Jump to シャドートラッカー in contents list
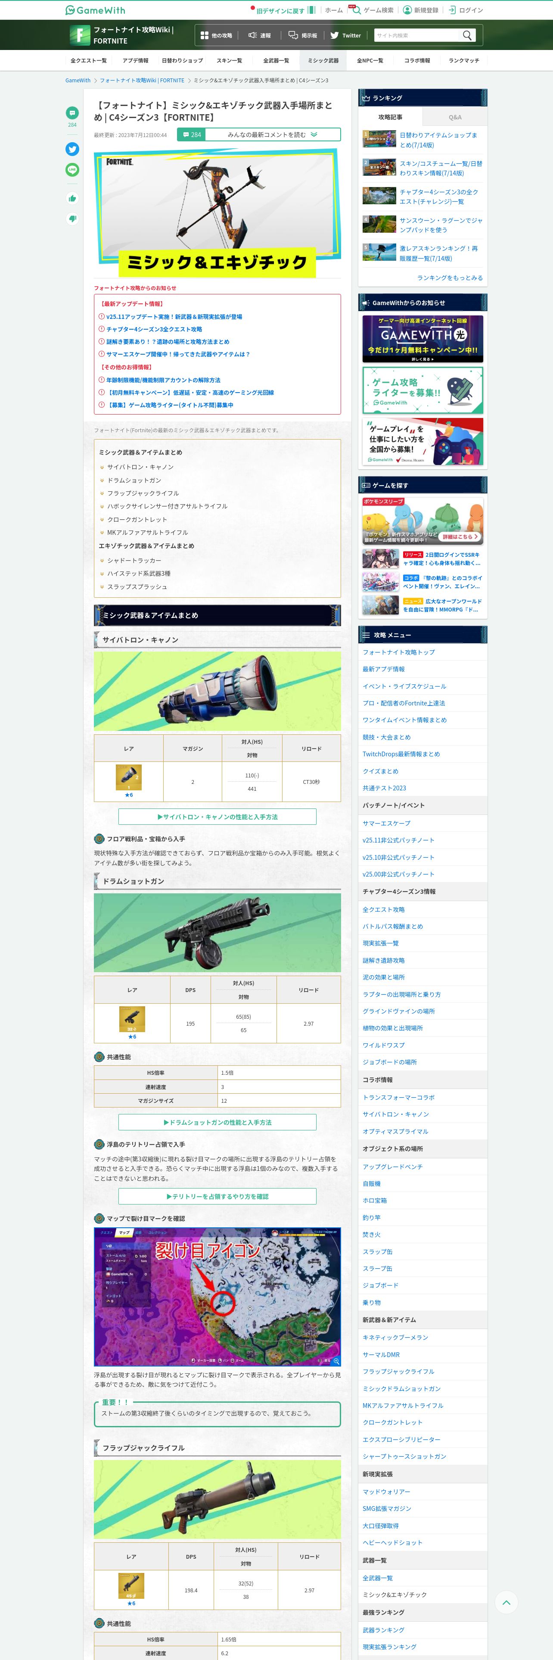 pyautogui.click(x=134, y=561)
